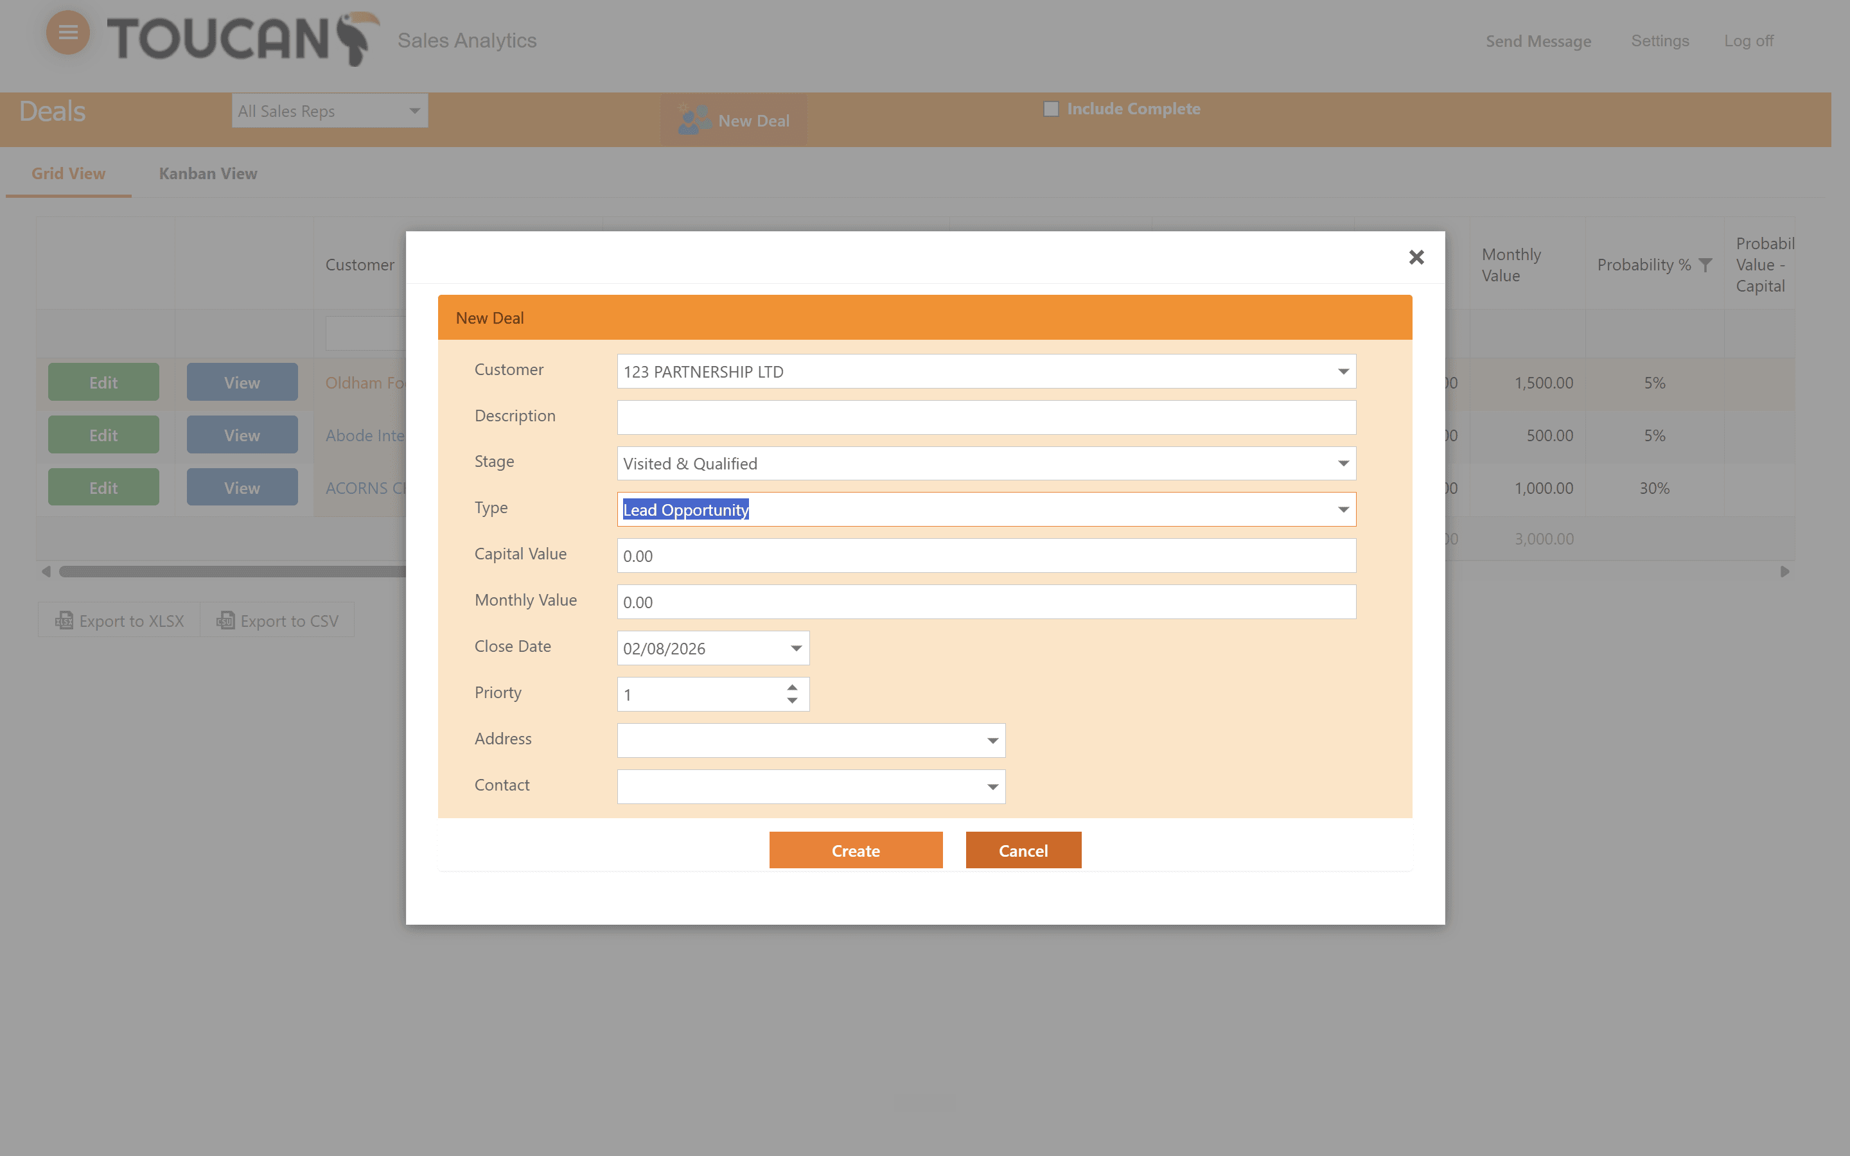The height and width of the screenshot is (1156, 1850).
Task: Open the All Sales Reps dropdown
Action: click(x=330, y=111)
